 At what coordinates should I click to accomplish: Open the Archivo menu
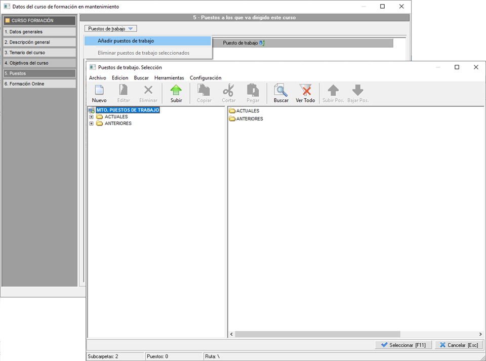(97, 78)
